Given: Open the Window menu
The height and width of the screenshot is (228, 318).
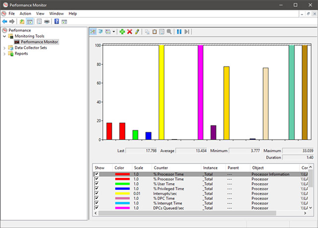Looking at the screenshot, I should click(x=56, y=13).
